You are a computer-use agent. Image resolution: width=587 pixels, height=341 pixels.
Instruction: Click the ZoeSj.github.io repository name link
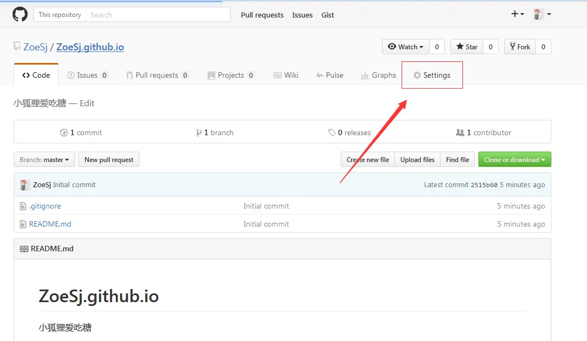coord(90,47)
